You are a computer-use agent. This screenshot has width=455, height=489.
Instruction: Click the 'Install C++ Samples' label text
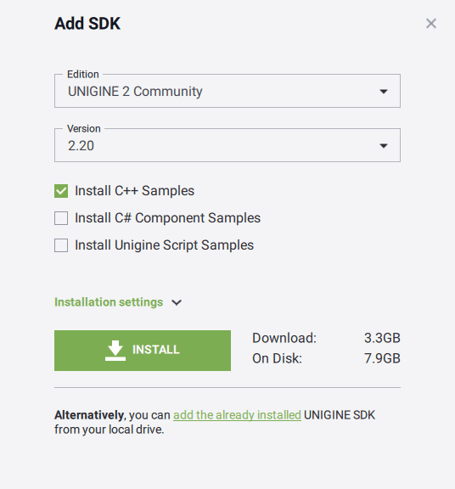(x=134, y=191)
